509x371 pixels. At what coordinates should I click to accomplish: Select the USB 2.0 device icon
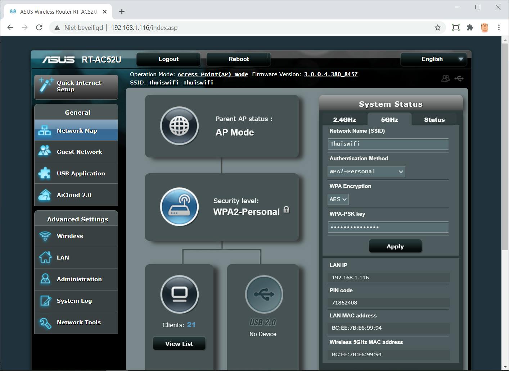pos(264,294)
